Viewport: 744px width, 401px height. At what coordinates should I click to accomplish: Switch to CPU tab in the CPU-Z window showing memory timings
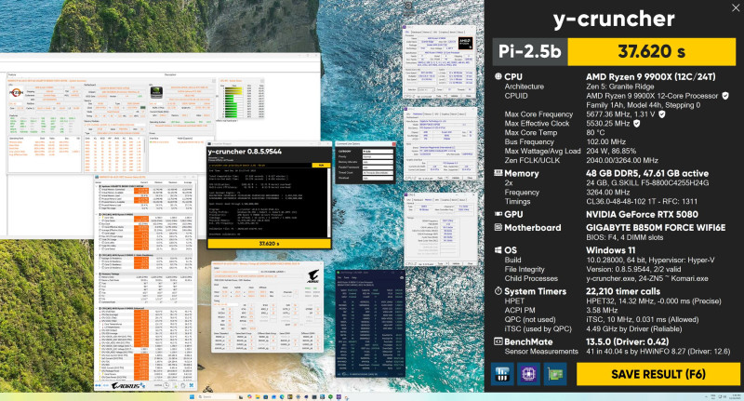click(x=409, y=200)
